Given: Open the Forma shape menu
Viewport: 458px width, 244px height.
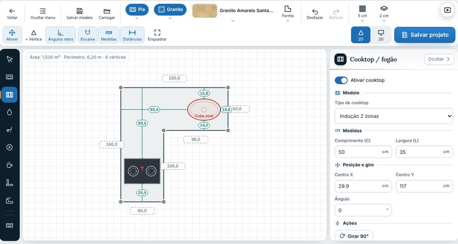Looking at the screenshot, I should 288,14.
